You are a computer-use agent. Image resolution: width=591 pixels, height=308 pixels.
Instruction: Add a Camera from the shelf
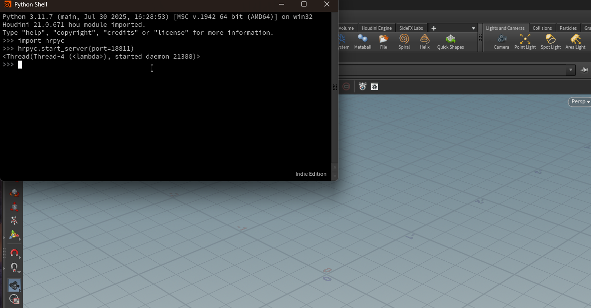click(501, 42)
